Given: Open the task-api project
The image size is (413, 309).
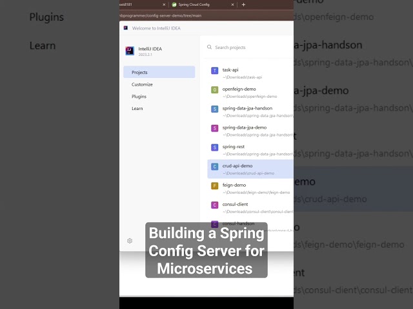Looking at the screenshot, I should tap(250, 73).
